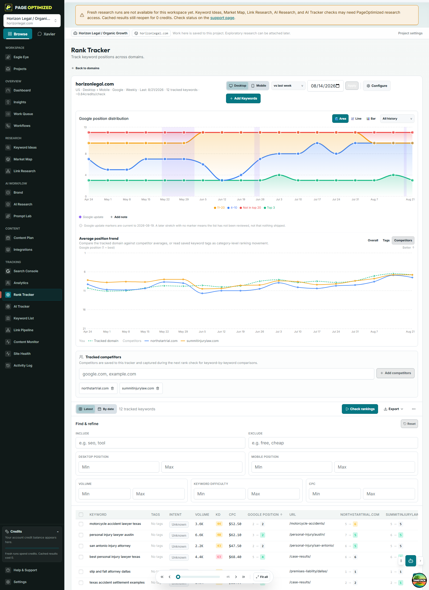
Task: Open Content Monitor item
Action: point(32,342)
